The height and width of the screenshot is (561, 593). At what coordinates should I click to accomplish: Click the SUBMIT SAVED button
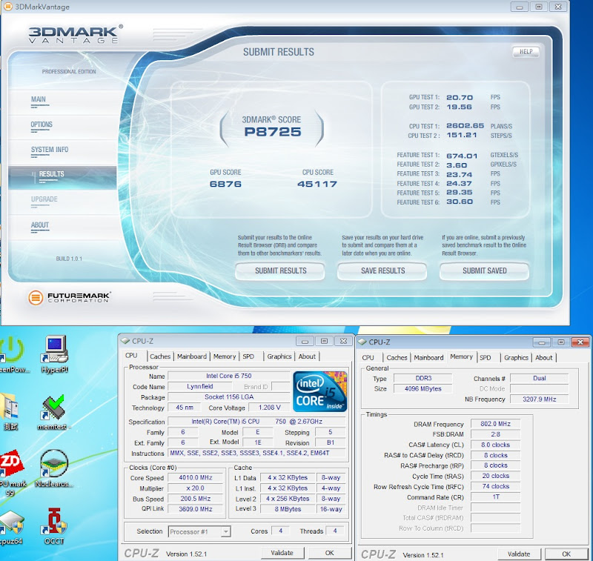click(x=485, y=271)
